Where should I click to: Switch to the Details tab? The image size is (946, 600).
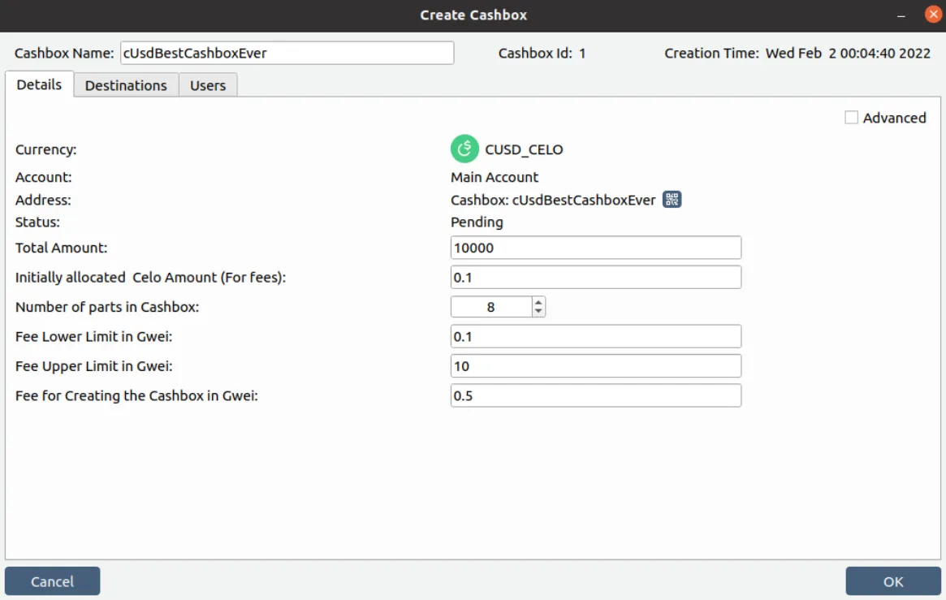coord(39,84)
